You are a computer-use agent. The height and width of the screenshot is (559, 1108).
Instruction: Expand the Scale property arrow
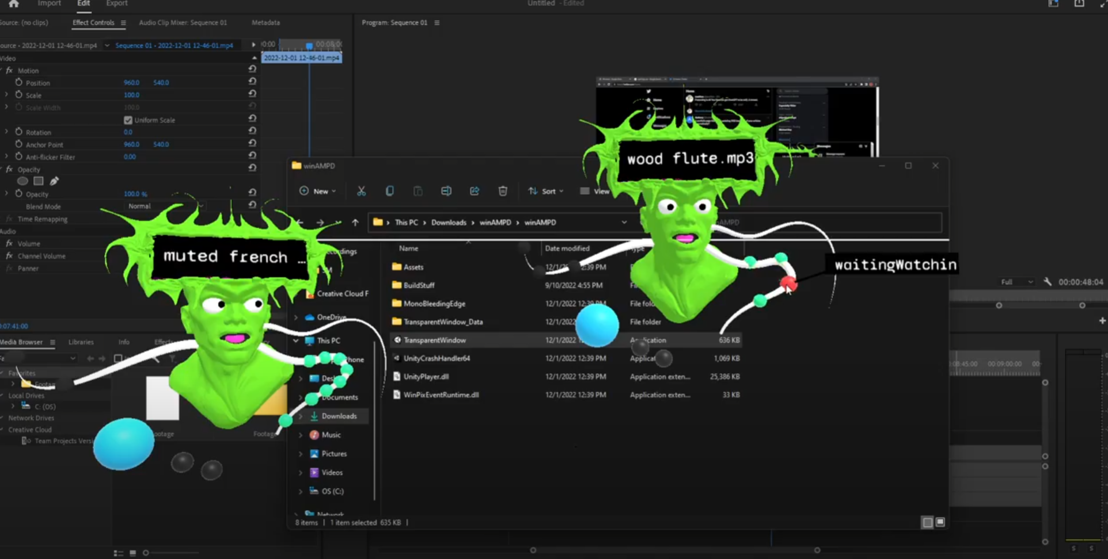click(6, 95)
